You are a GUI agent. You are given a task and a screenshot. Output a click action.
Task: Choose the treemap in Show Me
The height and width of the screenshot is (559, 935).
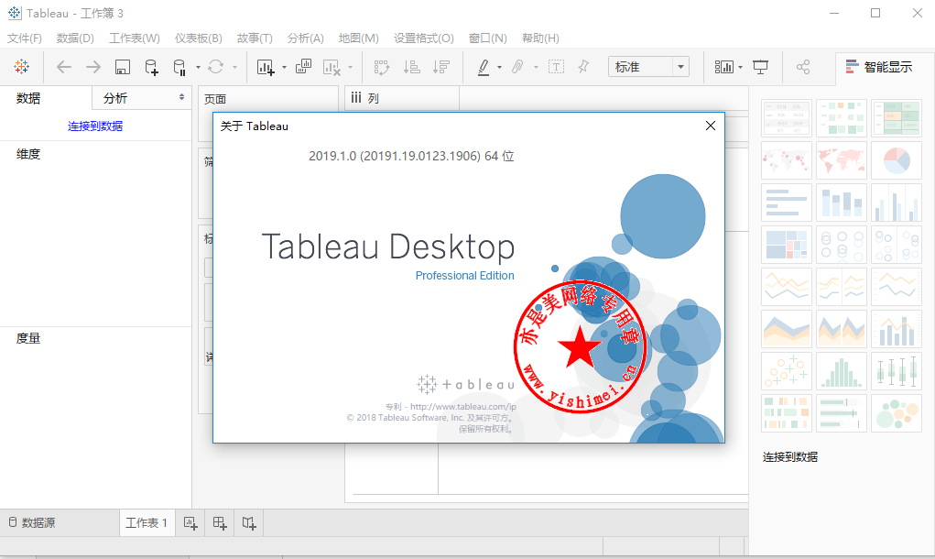(787, 244)
